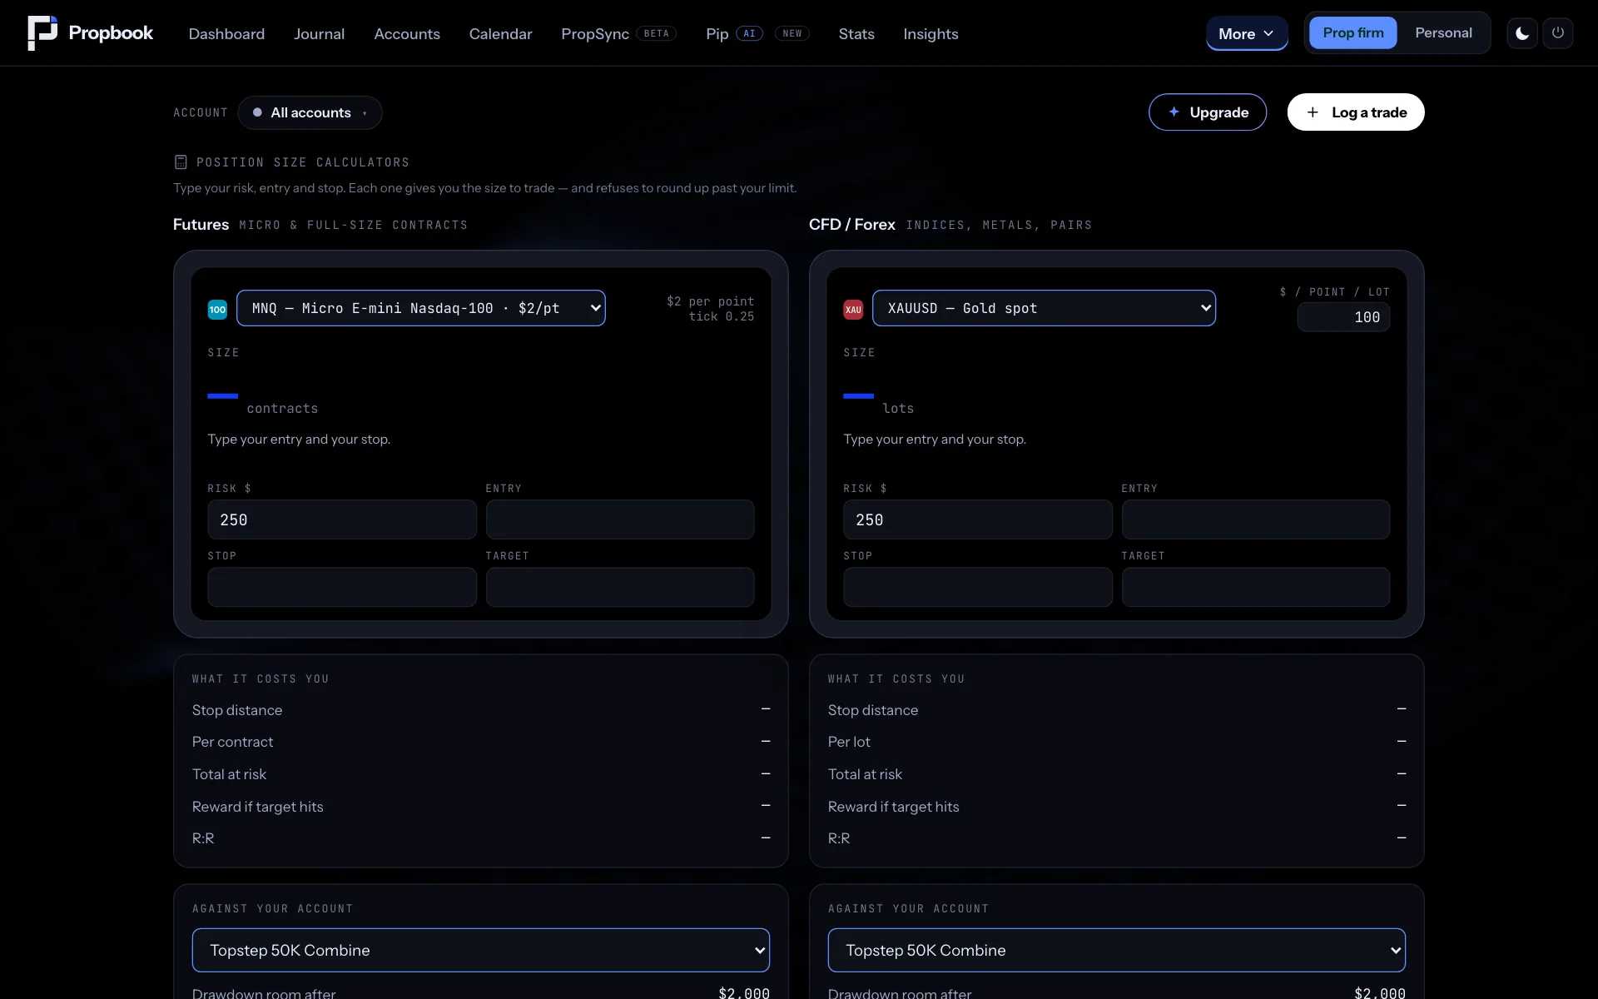Click the Log a trade button
Image resolution: width=1598 pixels, height=999 pixels.
click(x=1356, y=112)
